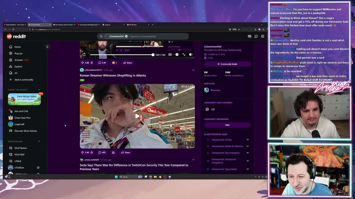355x199 pixels.
Task: Remove r/LivestreamFail search scope chip
Action: tap(126, 36)
